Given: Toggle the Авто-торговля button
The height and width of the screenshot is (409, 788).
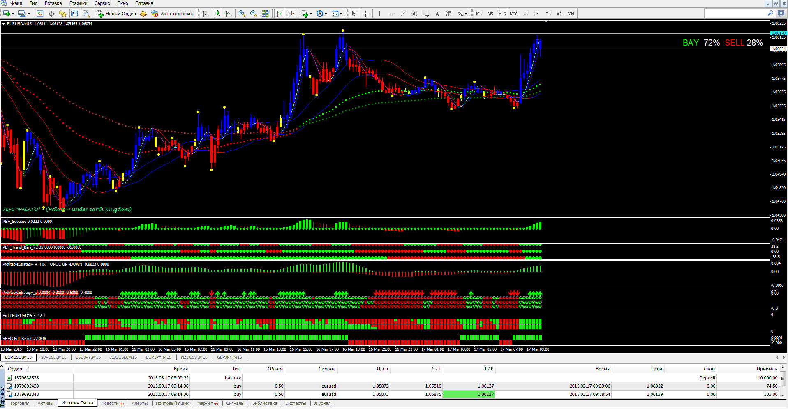Looking at the screenshot, I should pos(172,14).
